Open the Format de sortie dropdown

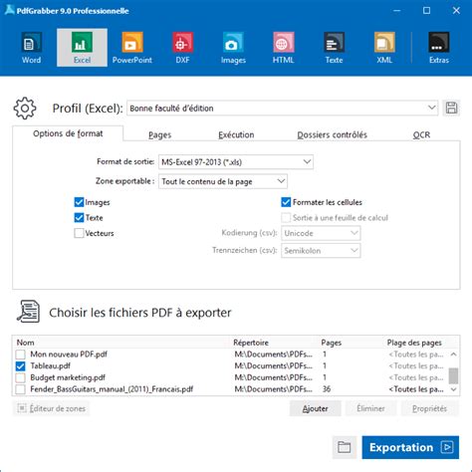click(236, 162)
